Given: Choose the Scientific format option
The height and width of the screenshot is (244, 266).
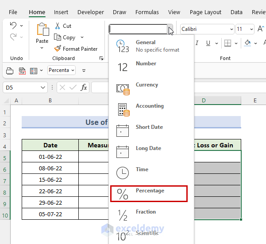Looking at the screenshot, I should pos(151,235).
